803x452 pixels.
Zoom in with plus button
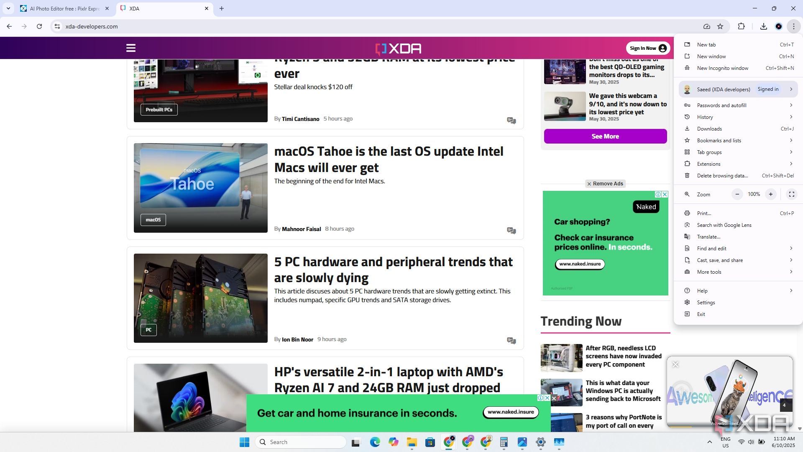tap(770, 194)
